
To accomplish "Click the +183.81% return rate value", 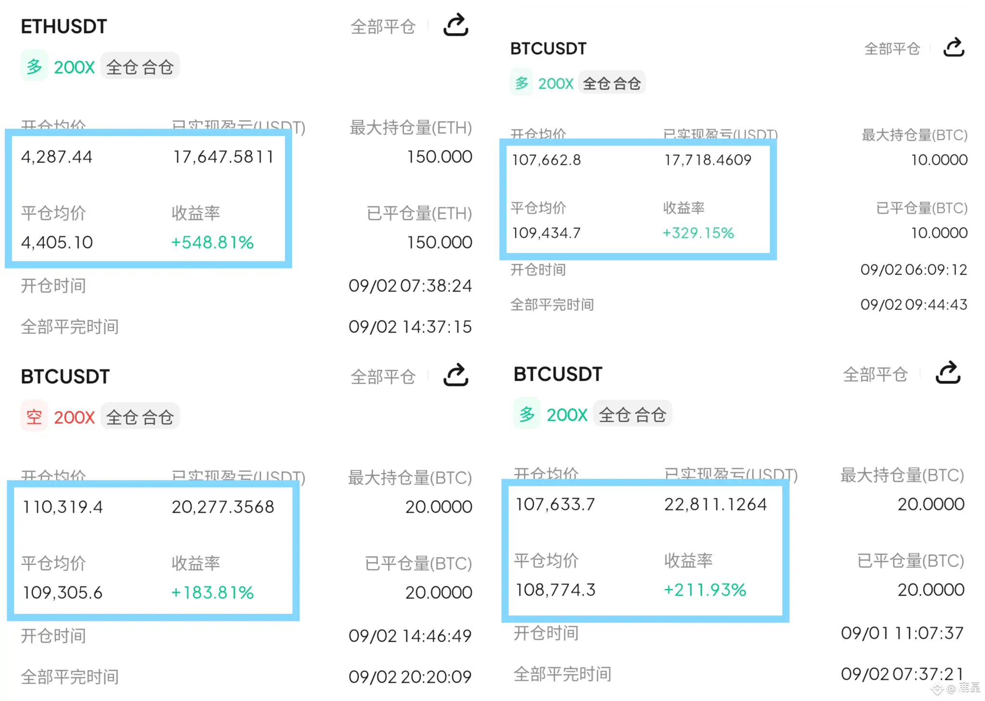I will (212, 592).
